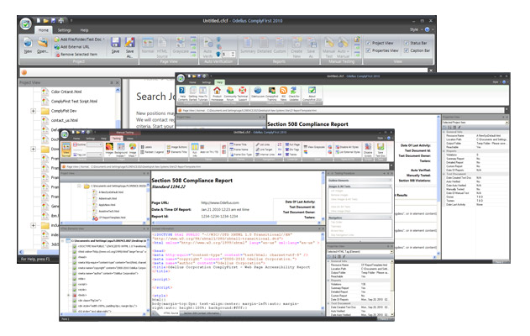This screenshot has height=336, width=530.
Task: Toggle the Status Bar checkbox
Action: click(407, 43)
